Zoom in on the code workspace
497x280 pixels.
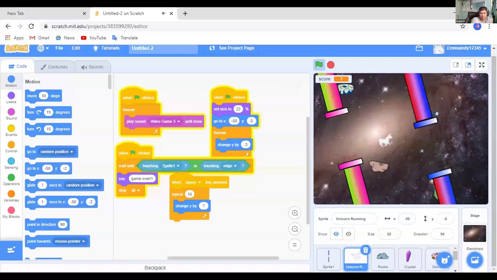pyautogui.click(x=295, y=213)
